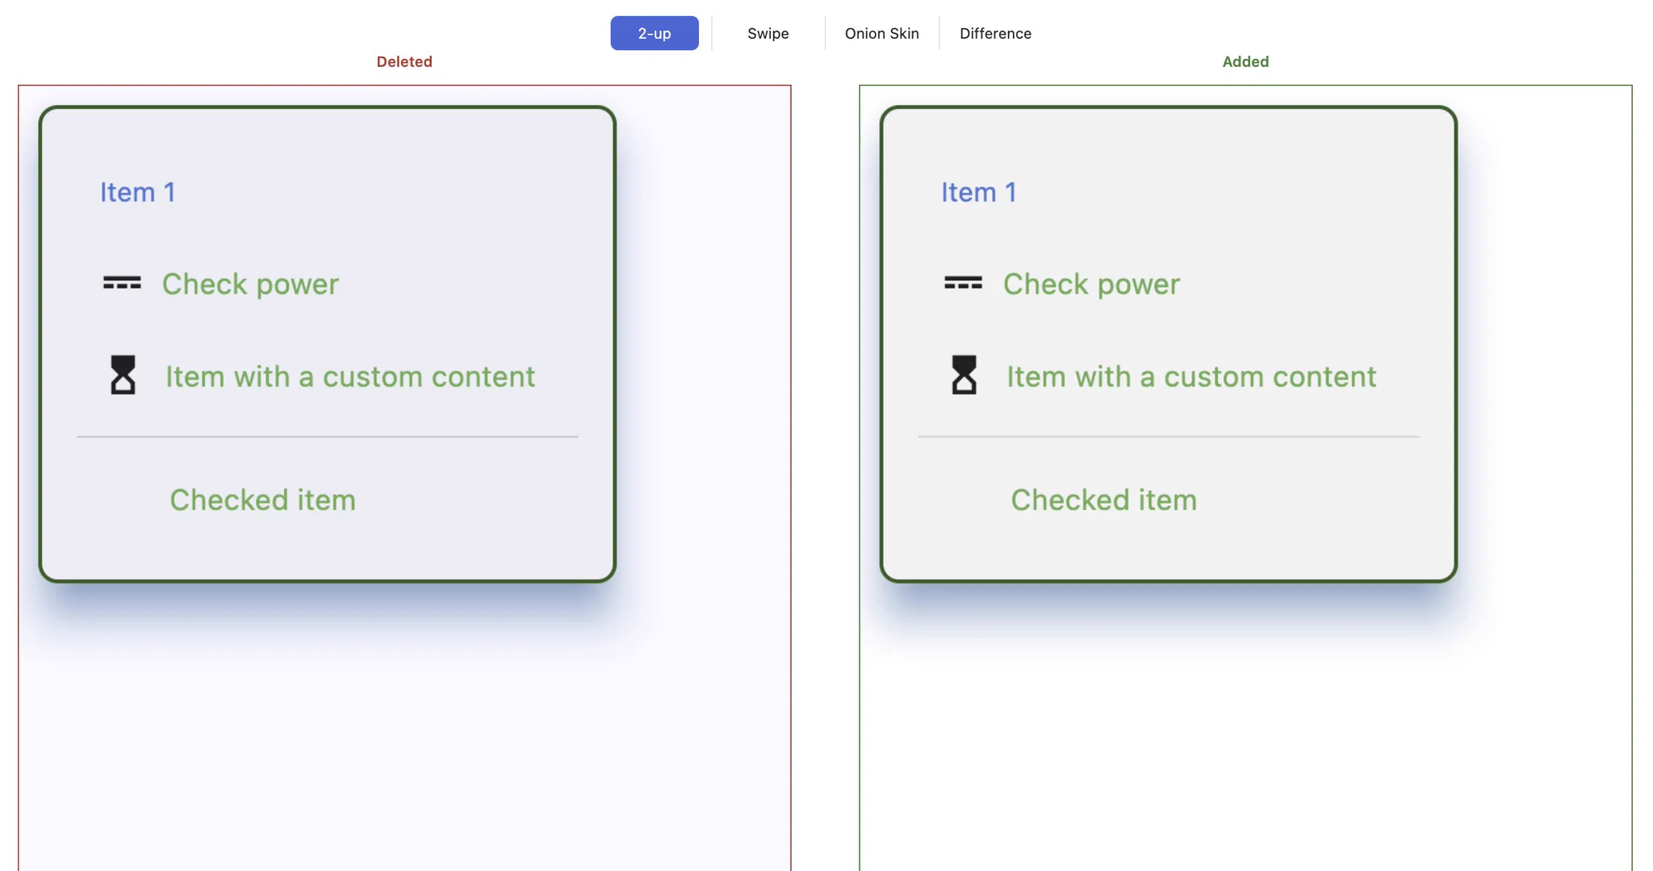Image resolution: width=1653 pixels, height=871 pixels.
Task: Open the Onion Skin view
Action: 881,33
